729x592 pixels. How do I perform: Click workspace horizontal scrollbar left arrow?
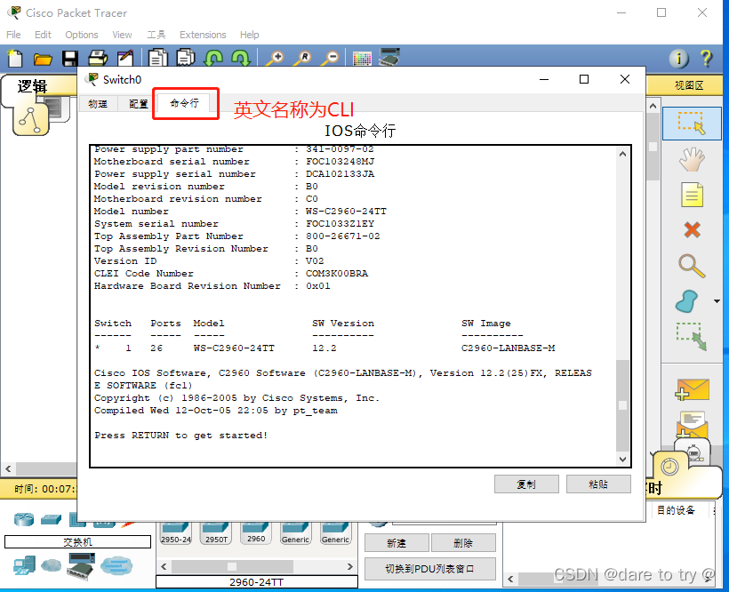[8, 468]
